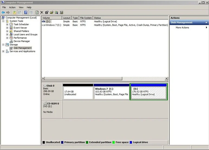
Task: Expand the Services and Applications node
Action: point(3,51)
